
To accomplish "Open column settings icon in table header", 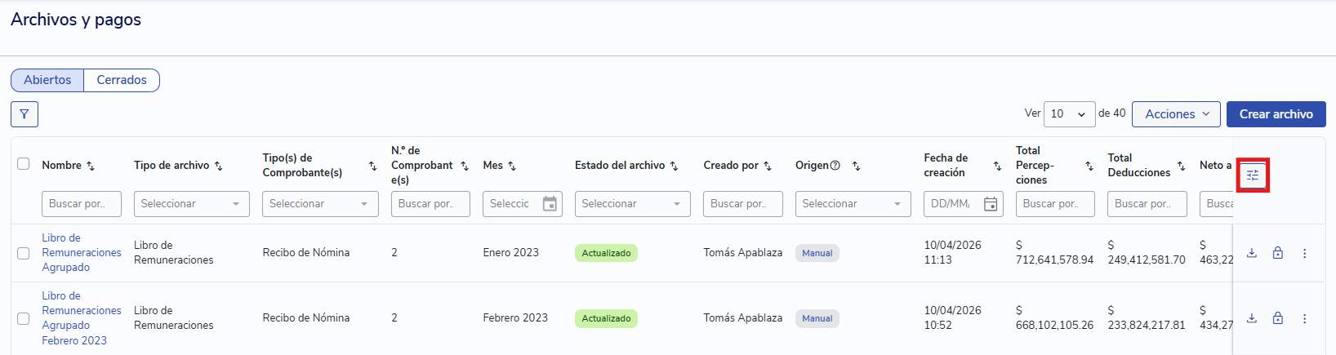I will [1252, 175].
